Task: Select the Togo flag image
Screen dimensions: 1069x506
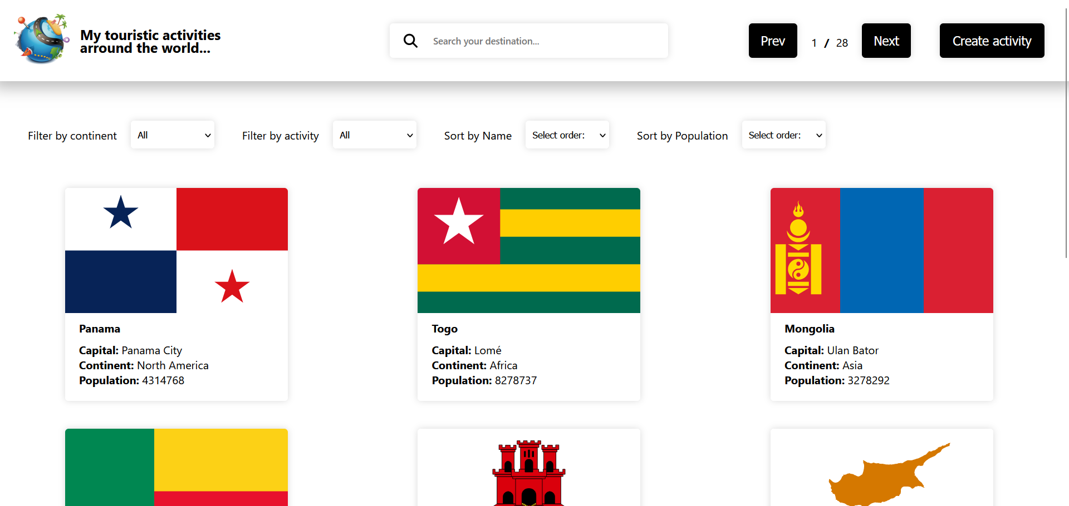Action: pos(528,250)
